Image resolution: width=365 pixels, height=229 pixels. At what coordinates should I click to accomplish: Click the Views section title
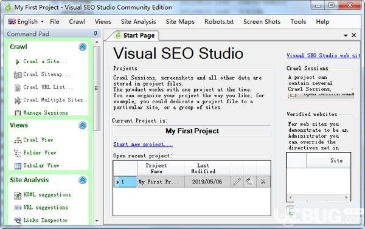(x=19, y=125)
